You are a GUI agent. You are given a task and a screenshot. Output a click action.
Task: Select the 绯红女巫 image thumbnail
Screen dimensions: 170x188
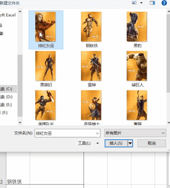pos(45,27)
